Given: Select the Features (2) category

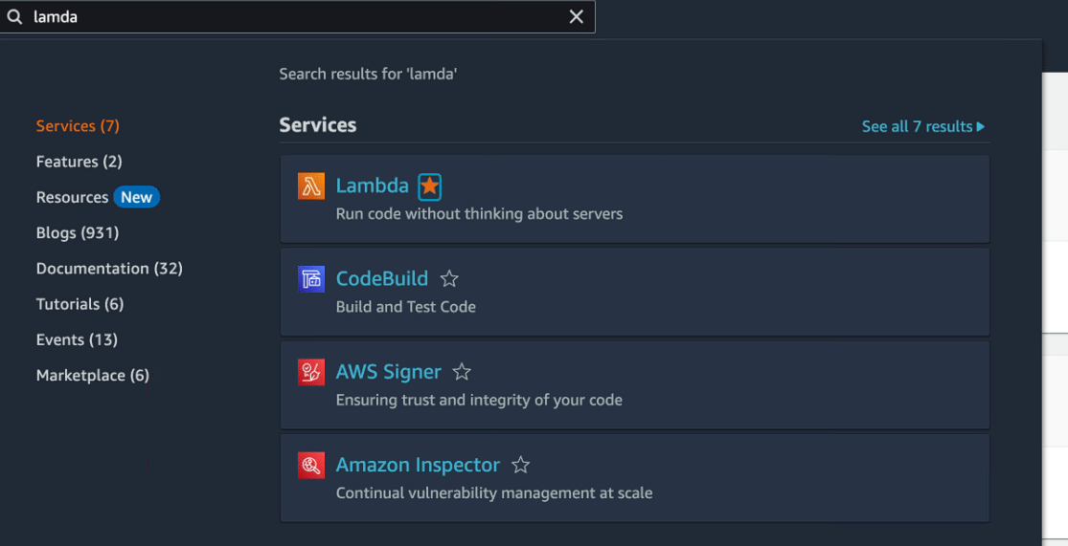Looking at the screenshot, I should point(79,162).
